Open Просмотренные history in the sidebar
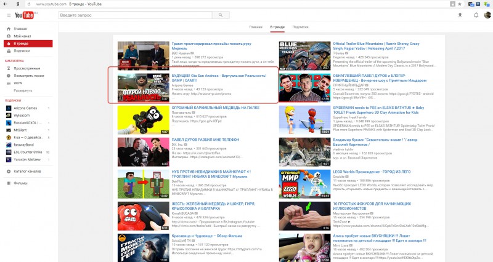The height and width of the screenshot is (262, 493). coord(28,68)
